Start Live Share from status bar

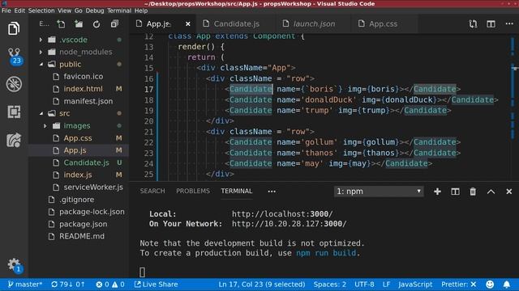(x=156, y=285)
